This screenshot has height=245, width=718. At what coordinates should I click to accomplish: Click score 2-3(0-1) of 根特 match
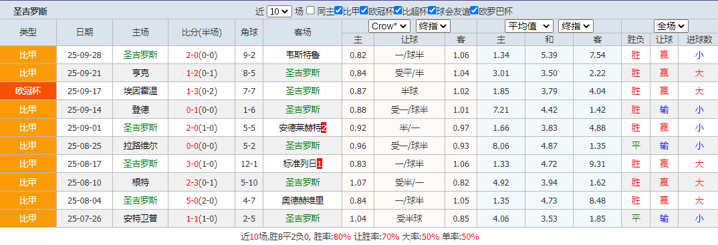pyautogui.click(x=201, y=182)
